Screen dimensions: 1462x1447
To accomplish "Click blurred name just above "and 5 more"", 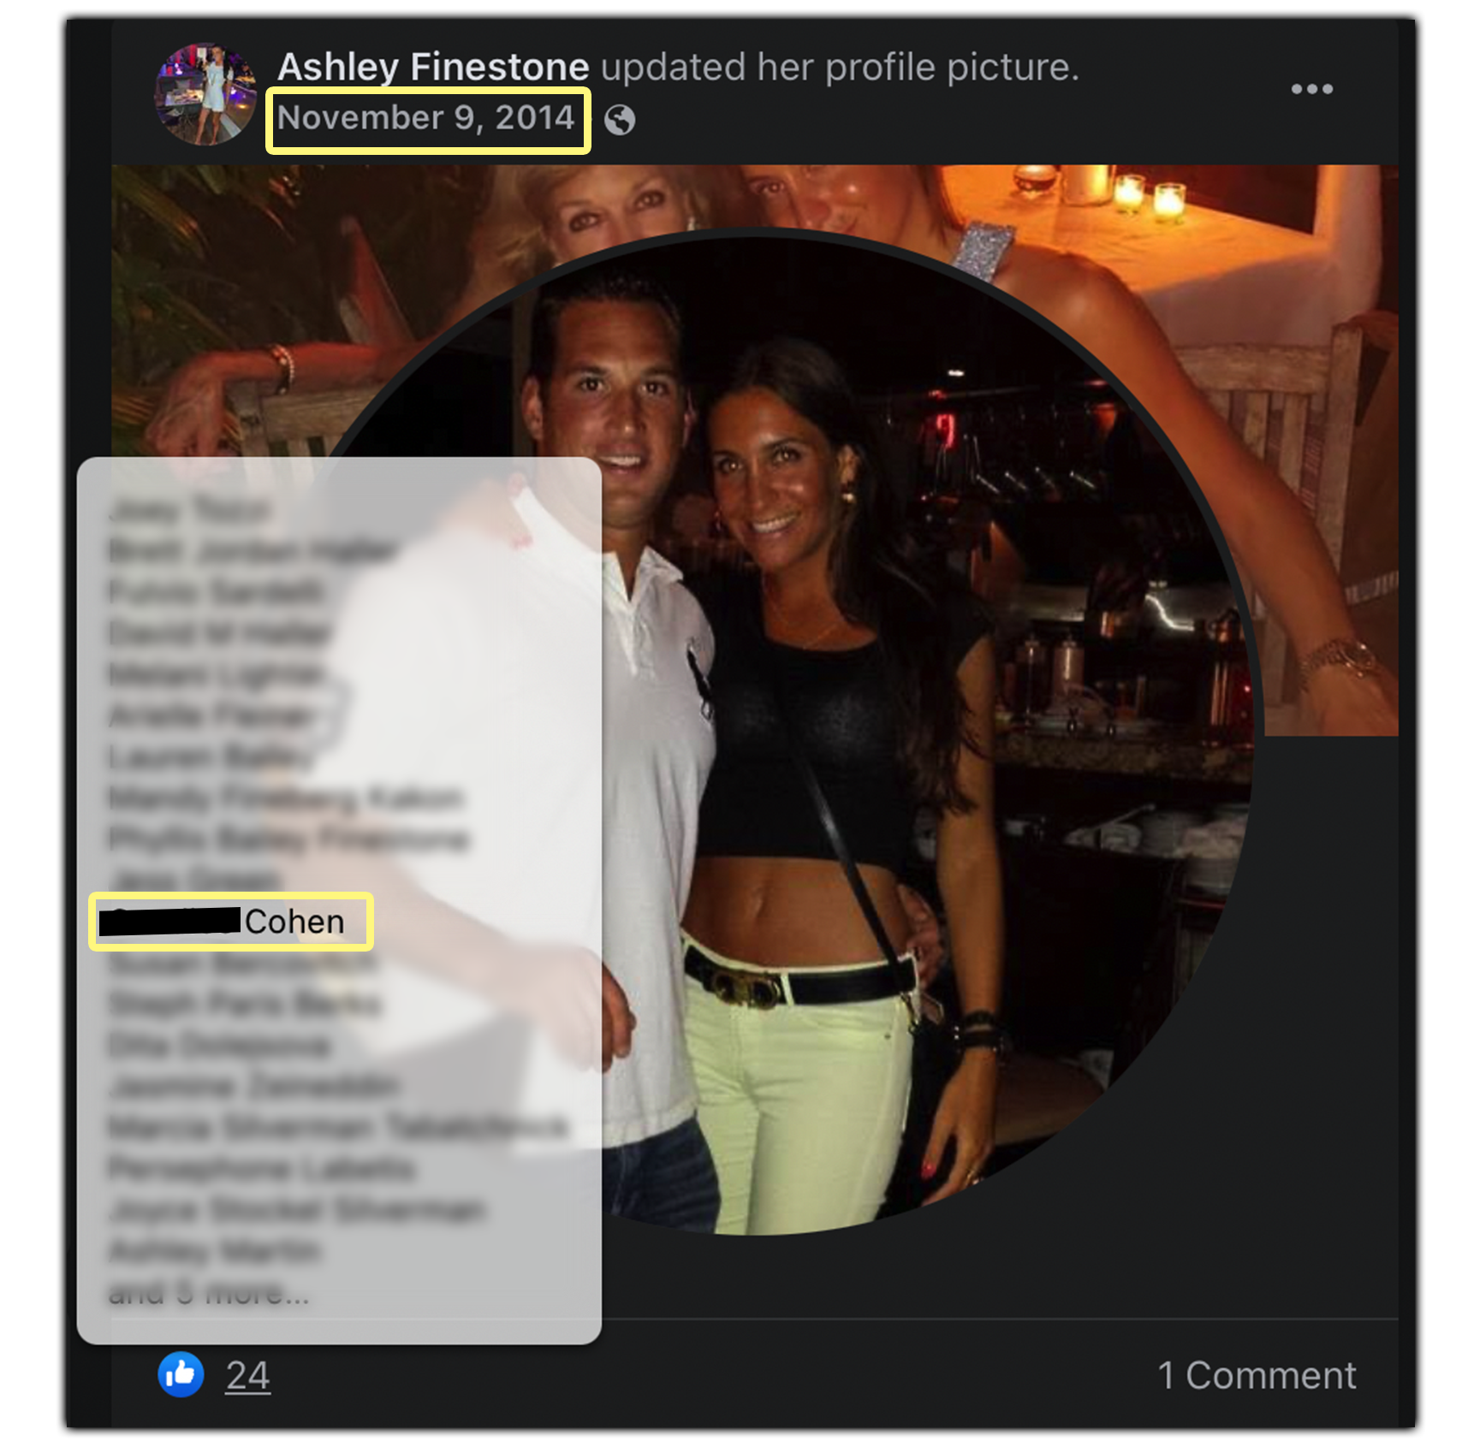I will [x=215, y=1251].
